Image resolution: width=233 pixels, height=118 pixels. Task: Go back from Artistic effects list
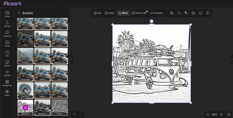tap(19, 13)
